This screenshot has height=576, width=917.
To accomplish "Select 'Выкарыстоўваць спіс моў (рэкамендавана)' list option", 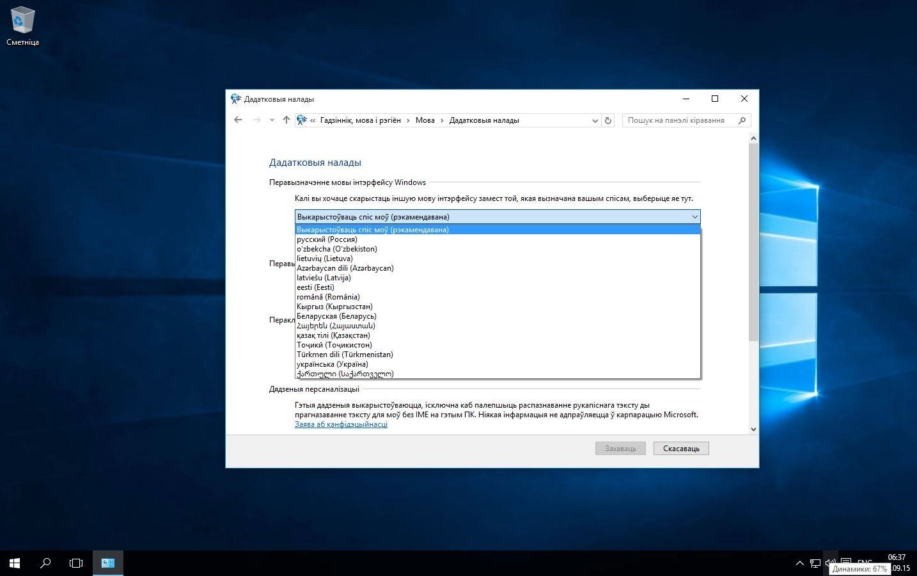I will click(498, 230).
